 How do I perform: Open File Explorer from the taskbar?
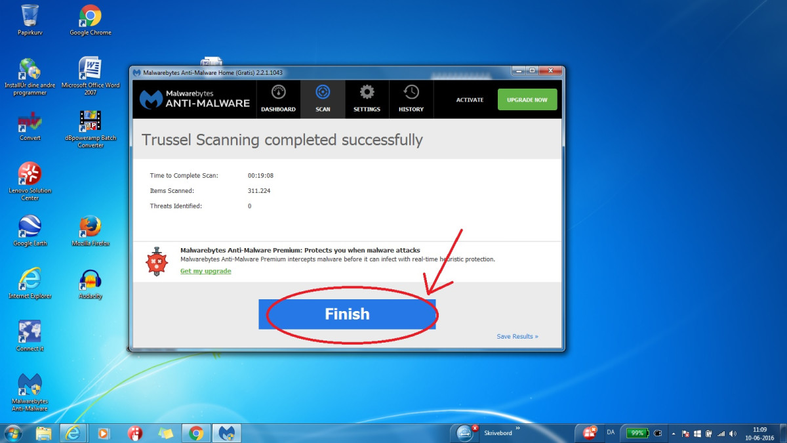point(44,433)
